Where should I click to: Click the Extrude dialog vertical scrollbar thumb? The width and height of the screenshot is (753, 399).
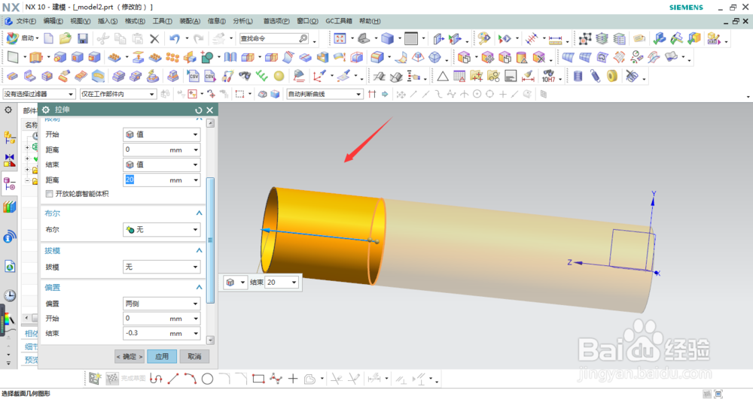tap(210, 240)
